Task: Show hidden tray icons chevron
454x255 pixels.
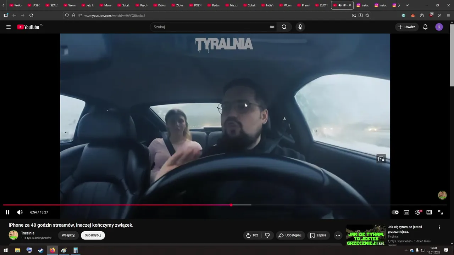Action: tap(406, 250)
